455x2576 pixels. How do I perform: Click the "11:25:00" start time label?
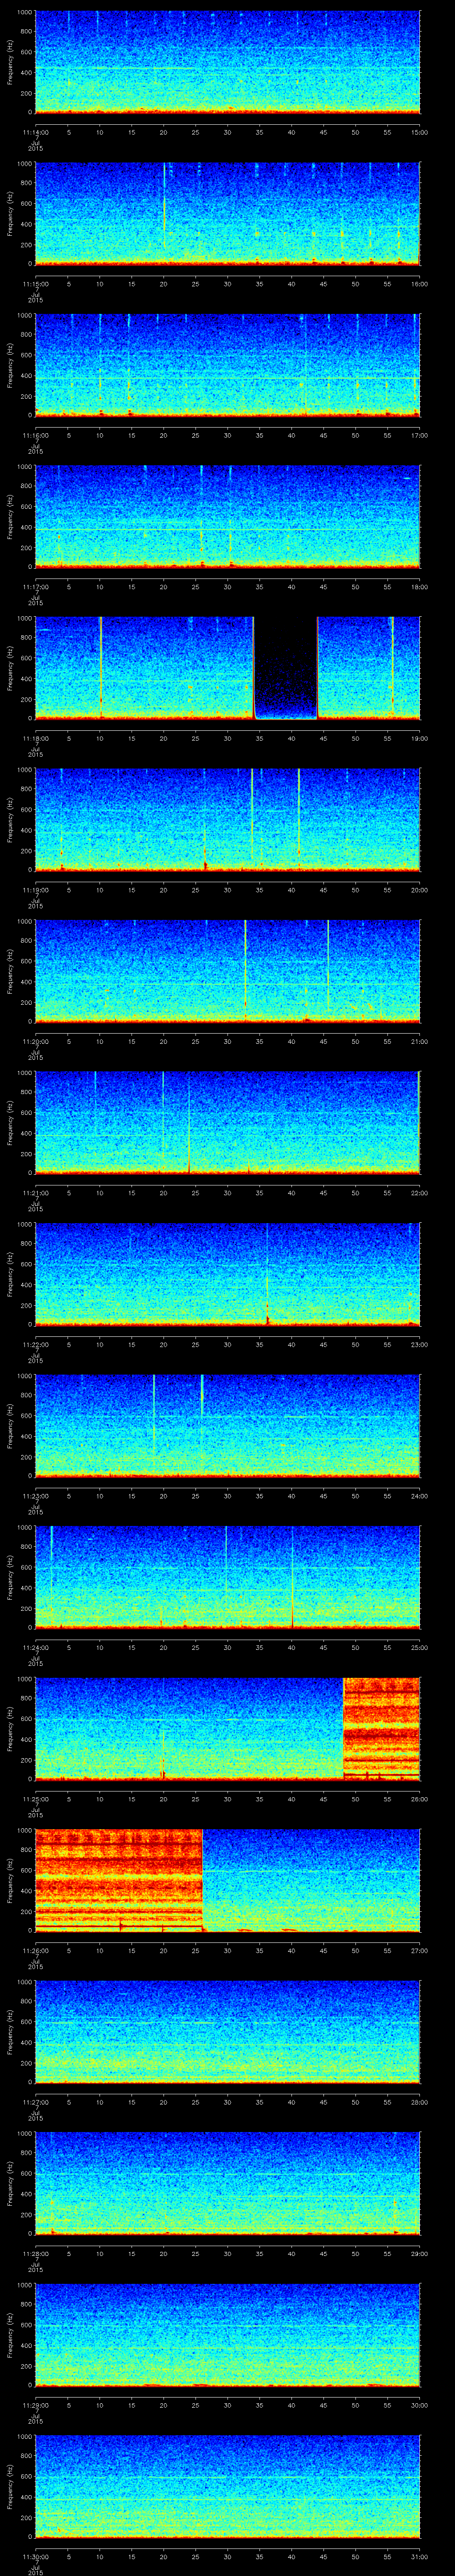click(35, 1799)
